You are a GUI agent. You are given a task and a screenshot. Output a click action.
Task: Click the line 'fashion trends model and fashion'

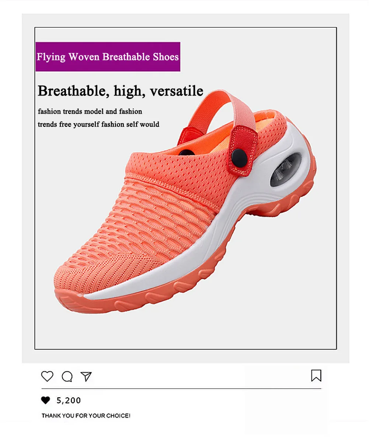click(90, 111)
